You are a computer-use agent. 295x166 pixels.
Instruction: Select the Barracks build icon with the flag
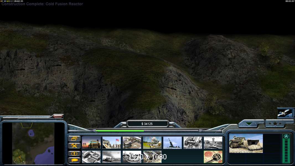112,143
